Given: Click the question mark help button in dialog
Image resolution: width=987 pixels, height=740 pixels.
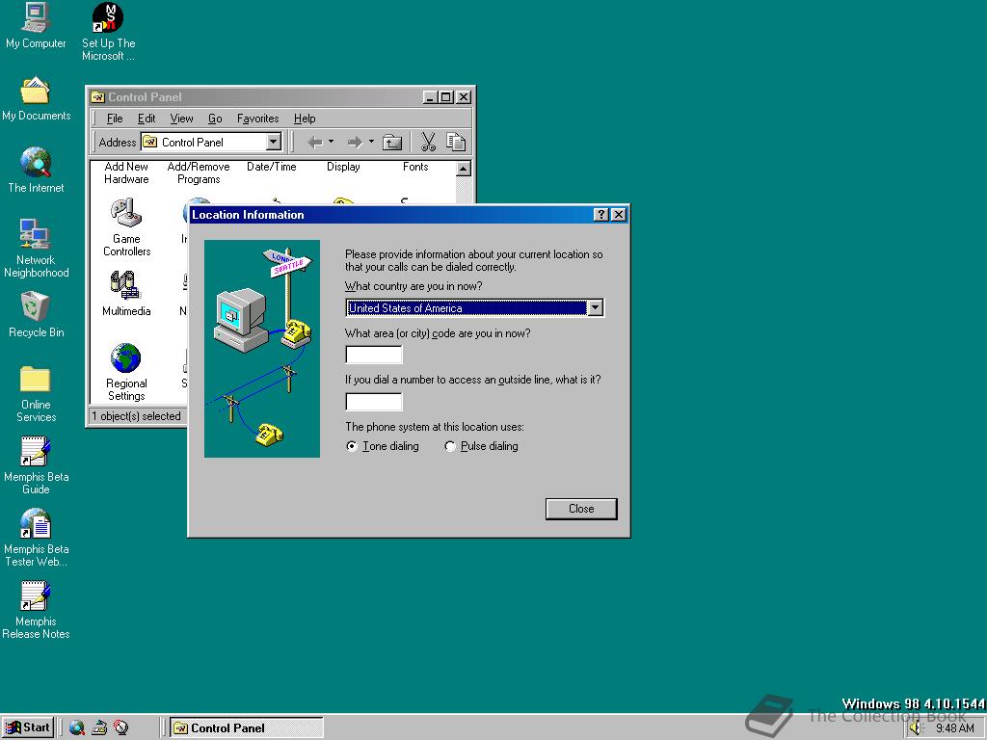Looking at the screenshot, I should coord(601,215).
